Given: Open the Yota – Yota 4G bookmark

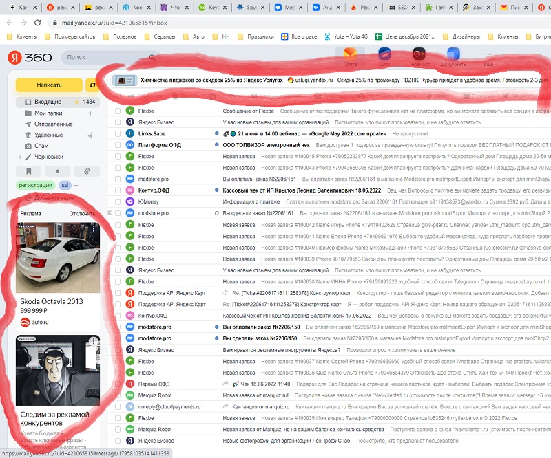Looking at the screenshot, I should [346, 36].
